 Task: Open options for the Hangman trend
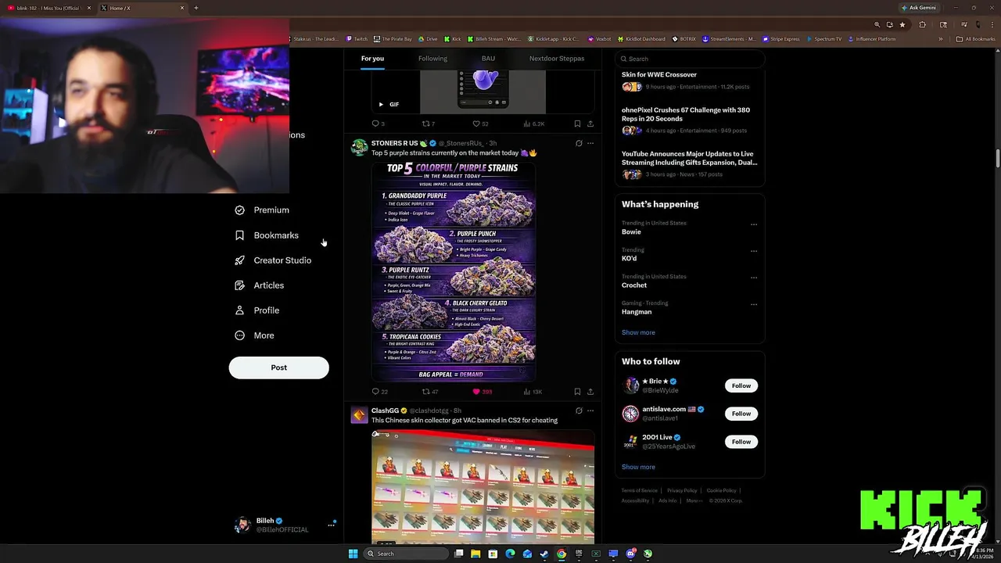click(x=754, y=304)
